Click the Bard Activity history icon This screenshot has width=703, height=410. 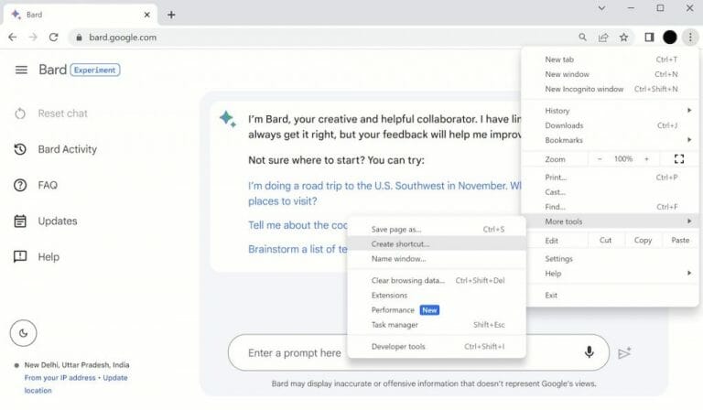point(20,149)
